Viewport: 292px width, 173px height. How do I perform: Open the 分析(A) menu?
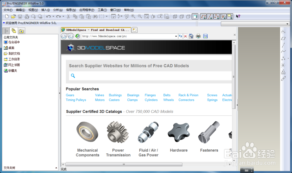58,10
